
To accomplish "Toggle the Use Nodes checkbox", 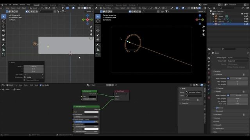I will point(41,85).
